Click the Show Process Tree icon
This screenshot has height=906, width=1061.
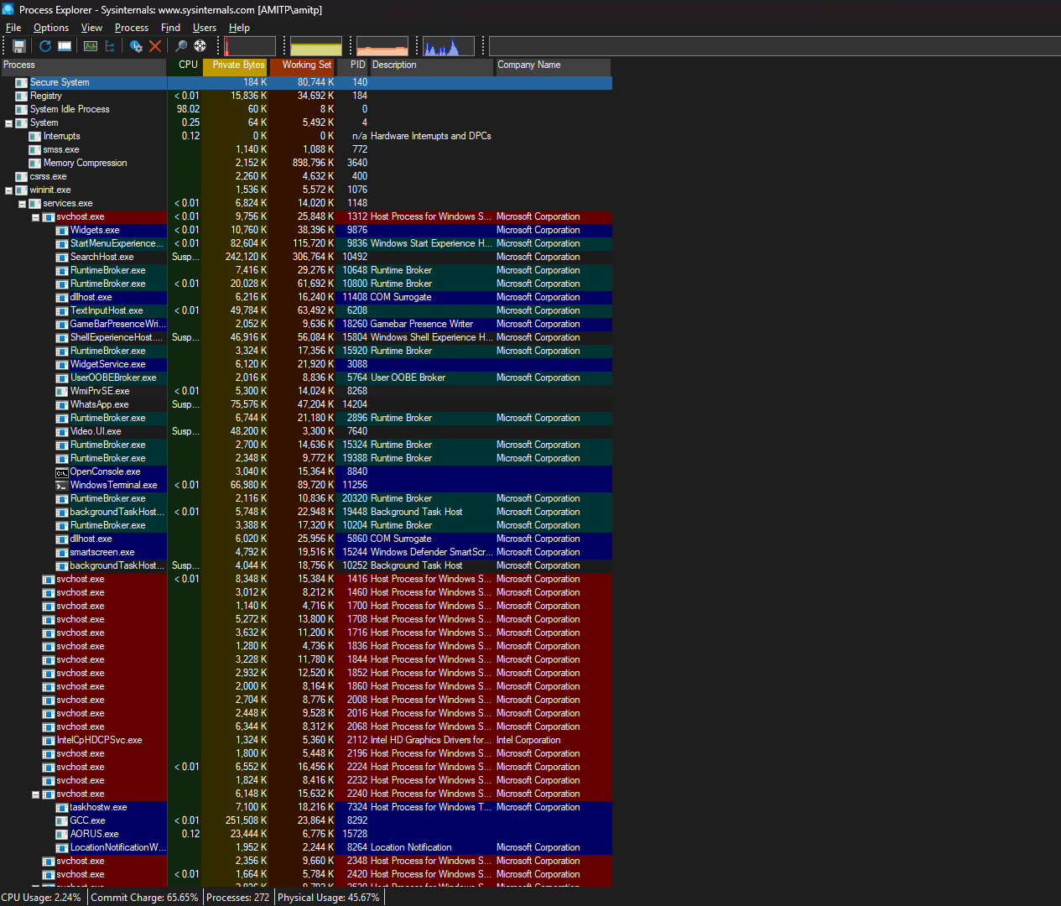click(x=110, y=46)
